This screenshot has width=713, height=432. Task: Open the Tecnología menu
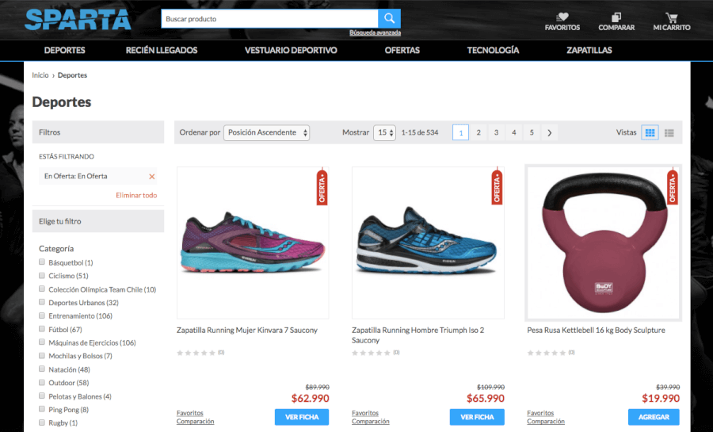[x=493, y=51]
